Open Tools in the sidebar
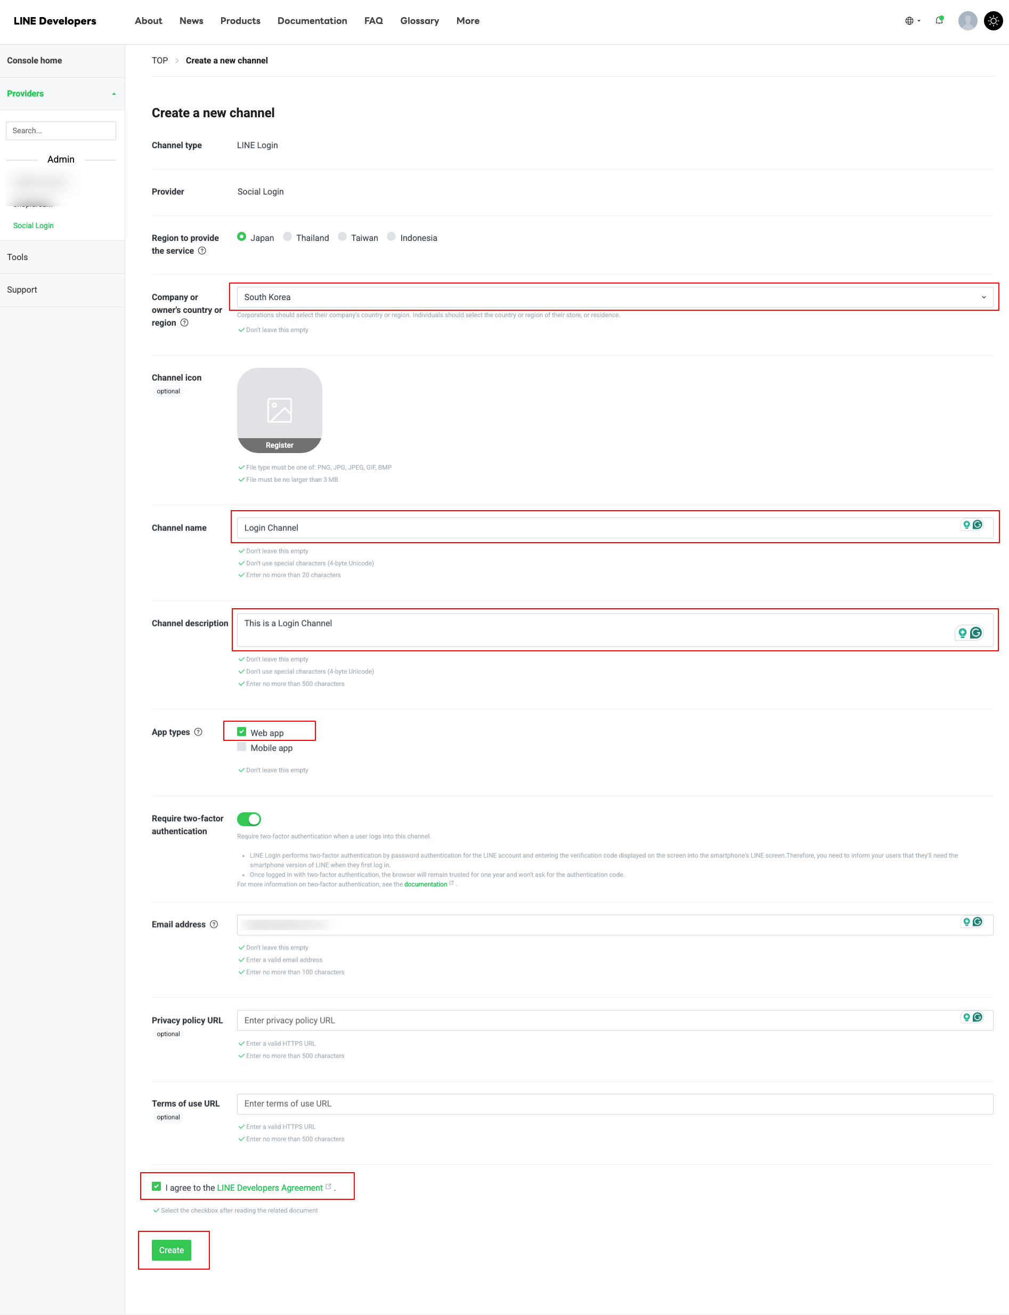This screenshot has height=1315, width=1009. pos(18,257)
